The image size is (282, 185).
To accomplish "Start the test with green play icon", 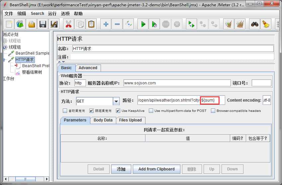I will [143, 24].
